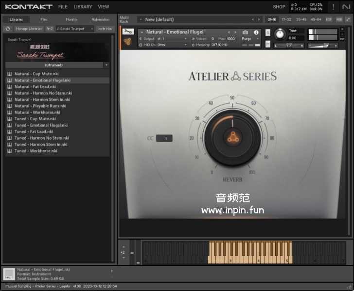Open the Native Instruments logo panel
Viewport: 354px width, 291px height.
(x=346, y=7)
